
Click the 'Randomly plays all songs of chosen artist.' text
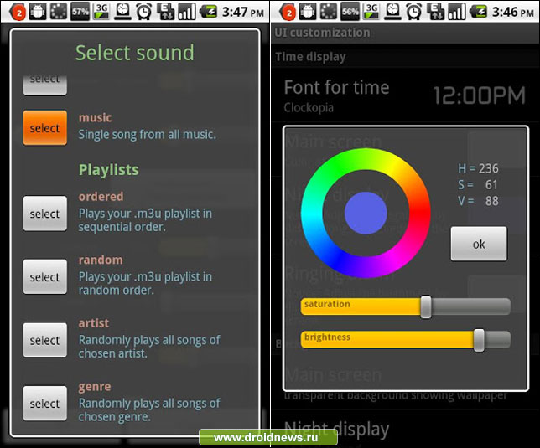(x=149, y=347)
